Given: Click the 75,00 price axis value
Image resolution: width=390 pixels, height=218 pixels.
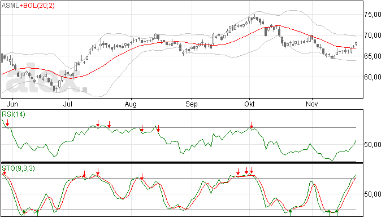Looking at the screenshot, I should coord(372,15).
